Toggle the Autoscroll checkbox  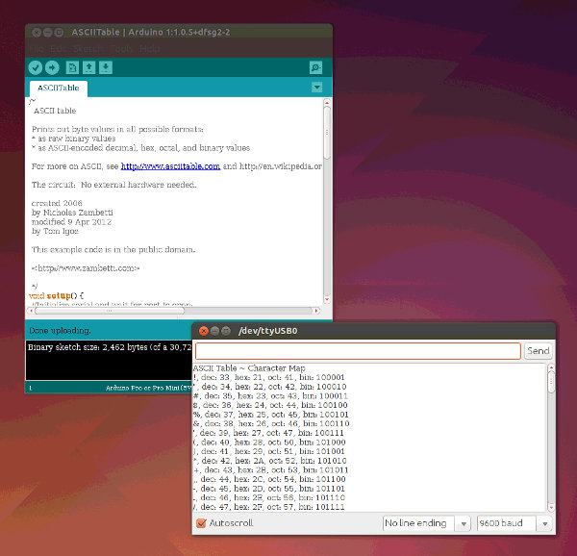pos(201,523)
